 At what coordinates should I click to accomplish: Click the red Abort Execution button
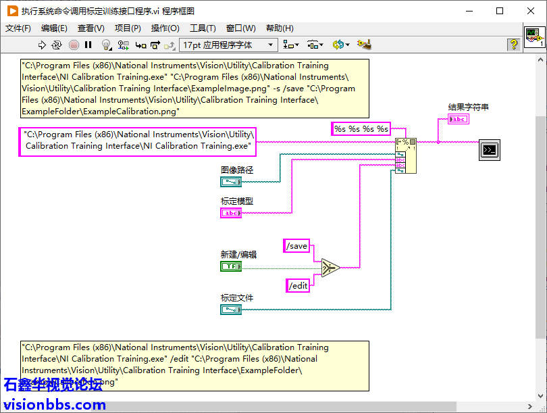(x=74, y=45)
